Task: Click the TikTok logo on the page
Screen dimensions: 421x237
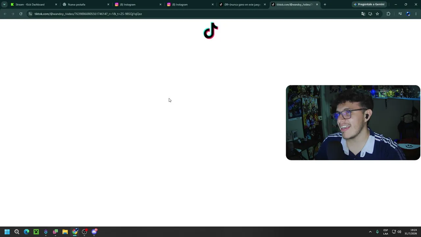Action: pos(211,31)
